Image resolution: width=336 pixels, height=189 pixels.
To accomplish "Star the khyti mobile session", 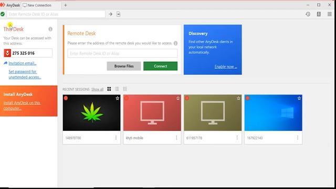I will pos(178,98).
